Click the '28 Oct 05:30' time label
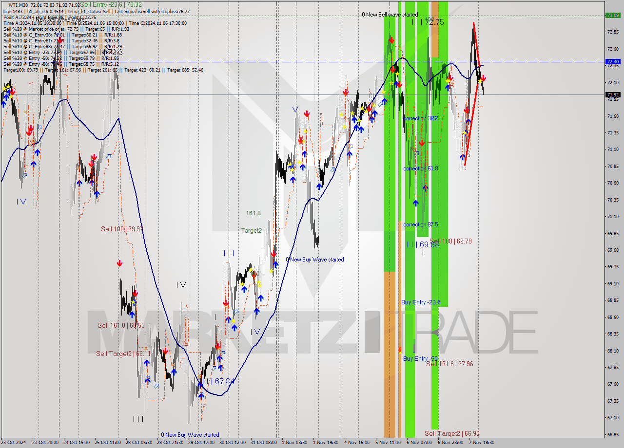The height and width of the screenshot is (448, 624). [x=140, y=443]
